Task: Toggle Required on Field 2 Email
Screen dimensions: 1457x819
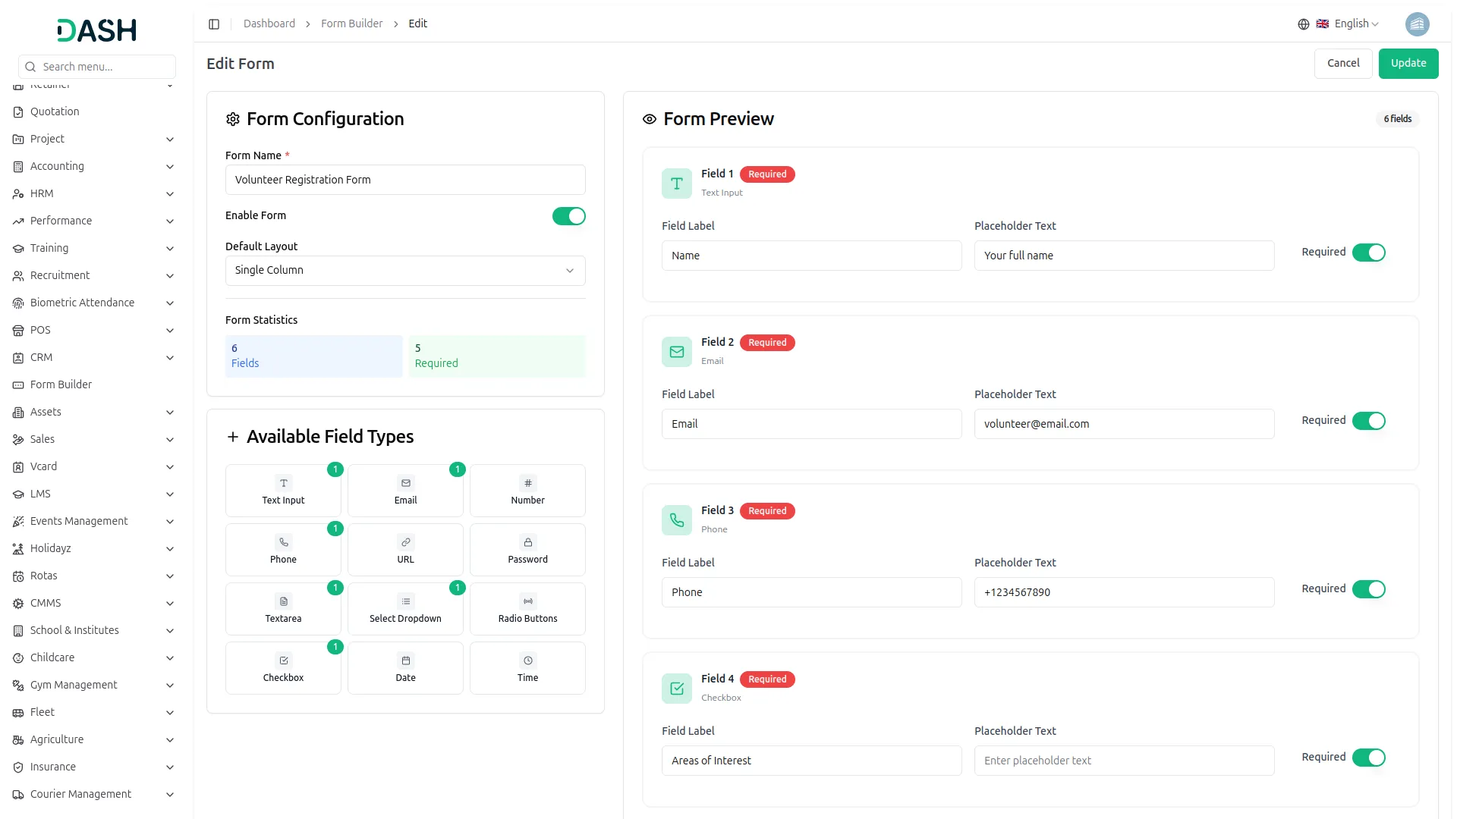Action: tap(1368, 421)
